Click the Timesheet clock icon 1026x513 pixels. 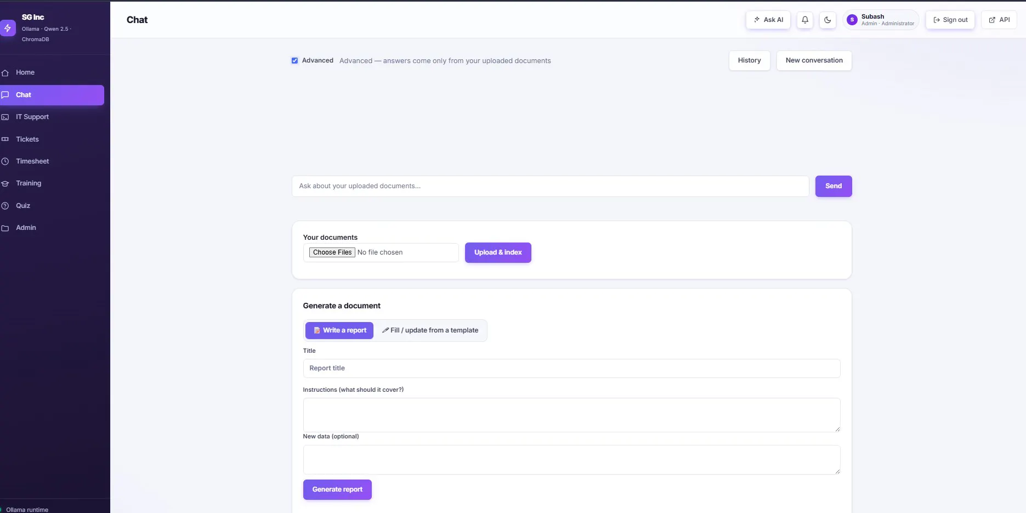click(5, 161)
